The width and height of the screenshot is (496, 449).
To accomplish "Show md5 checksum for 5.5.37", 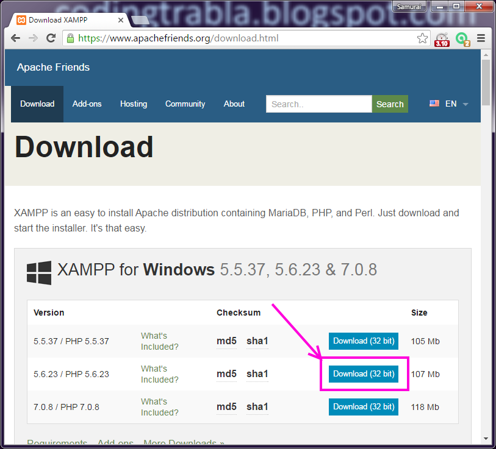I will pos(226,341).
